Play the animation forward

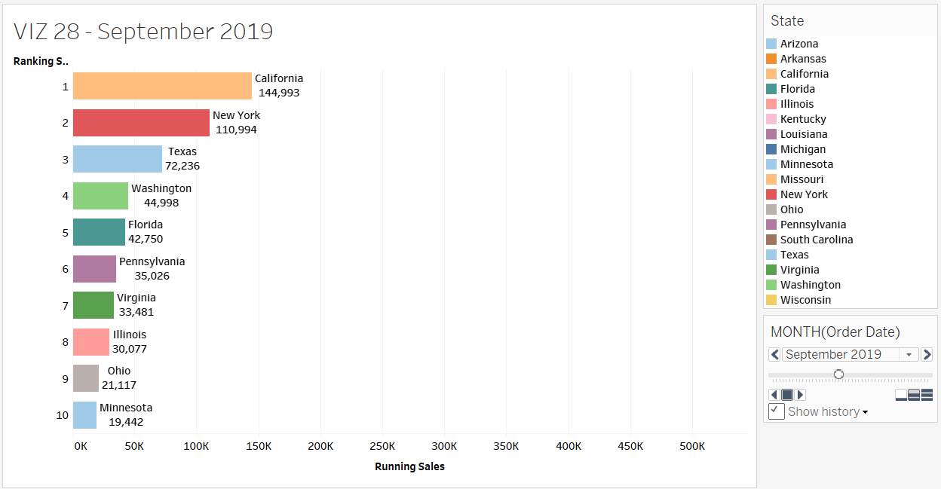tap(801, 395)
